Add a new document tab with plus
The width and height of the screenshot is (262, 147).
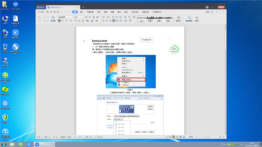click(x=83, y=7)
